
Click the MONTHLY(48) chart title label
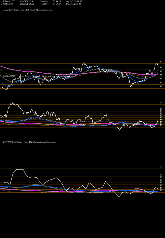coord(29,142)
